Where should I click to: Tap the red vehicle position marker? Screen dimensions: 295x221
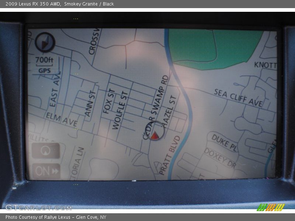point(155,135)
